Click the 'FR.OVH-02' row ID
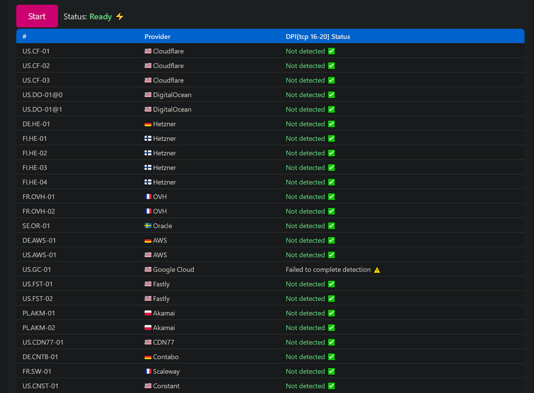Image resolution: width=534 pixels, height=393 pixels. tap(39, 211)
